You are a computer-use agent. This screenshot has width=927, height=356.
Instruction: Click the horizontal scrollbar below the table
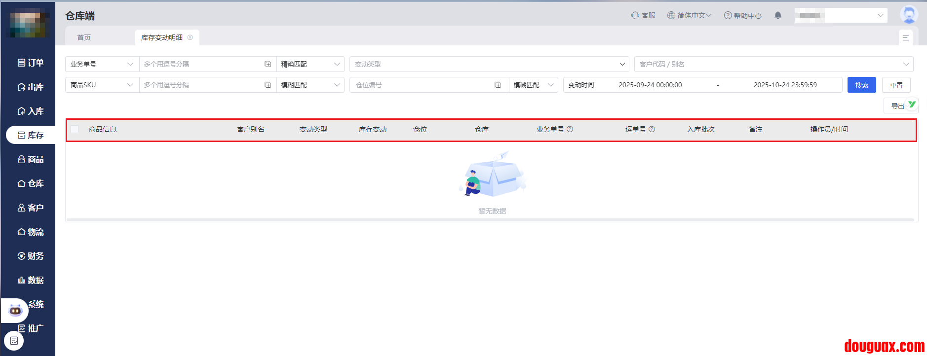(x=490, y=220)
